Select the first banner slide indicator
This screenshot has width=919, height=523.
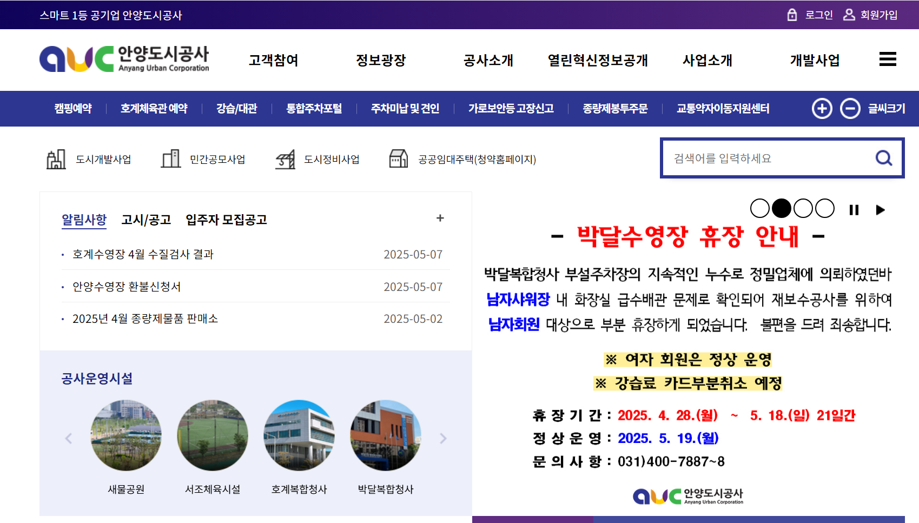point(760,208)
